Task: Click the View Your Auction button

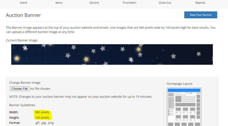Action: (201, 15)
